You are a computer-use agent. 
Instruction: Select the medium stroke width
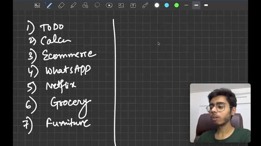pos(196,5)
